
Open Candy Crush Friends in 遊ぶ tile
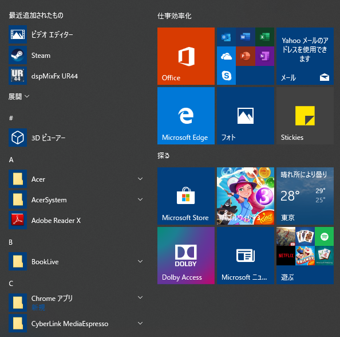click(305, 256)
